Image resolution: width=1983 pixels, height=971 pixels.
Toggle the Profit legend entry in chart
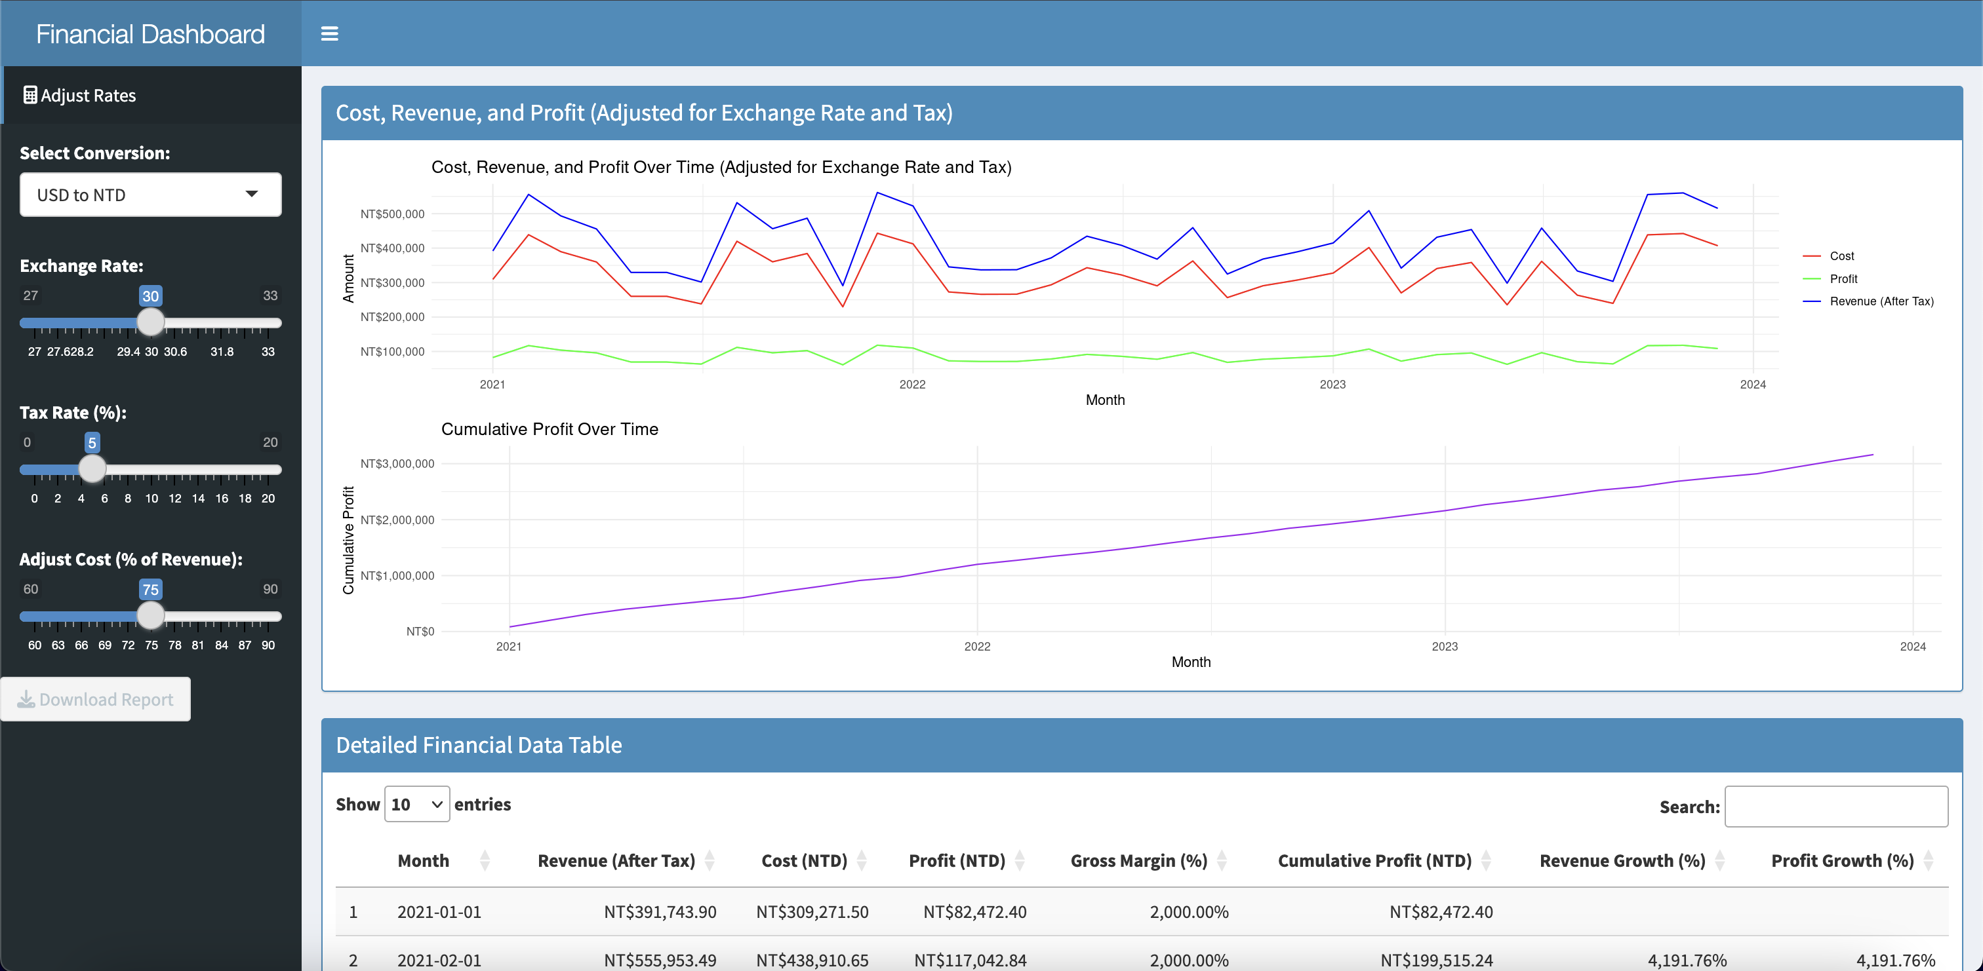click(1830, 278)
